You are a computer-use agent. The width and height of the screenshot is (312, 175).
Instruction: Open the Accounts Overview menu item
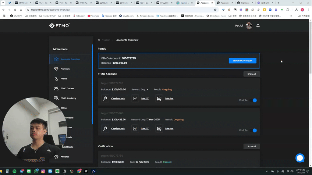71,59
